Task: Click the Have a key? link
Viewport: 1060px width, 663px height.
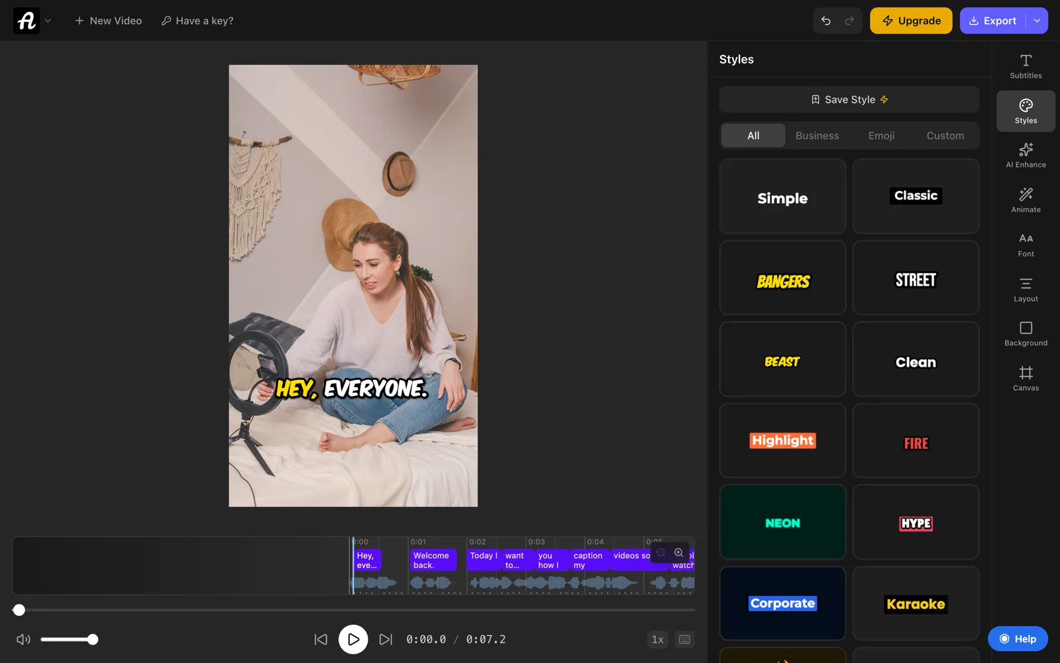Action: tap(197, 21)
